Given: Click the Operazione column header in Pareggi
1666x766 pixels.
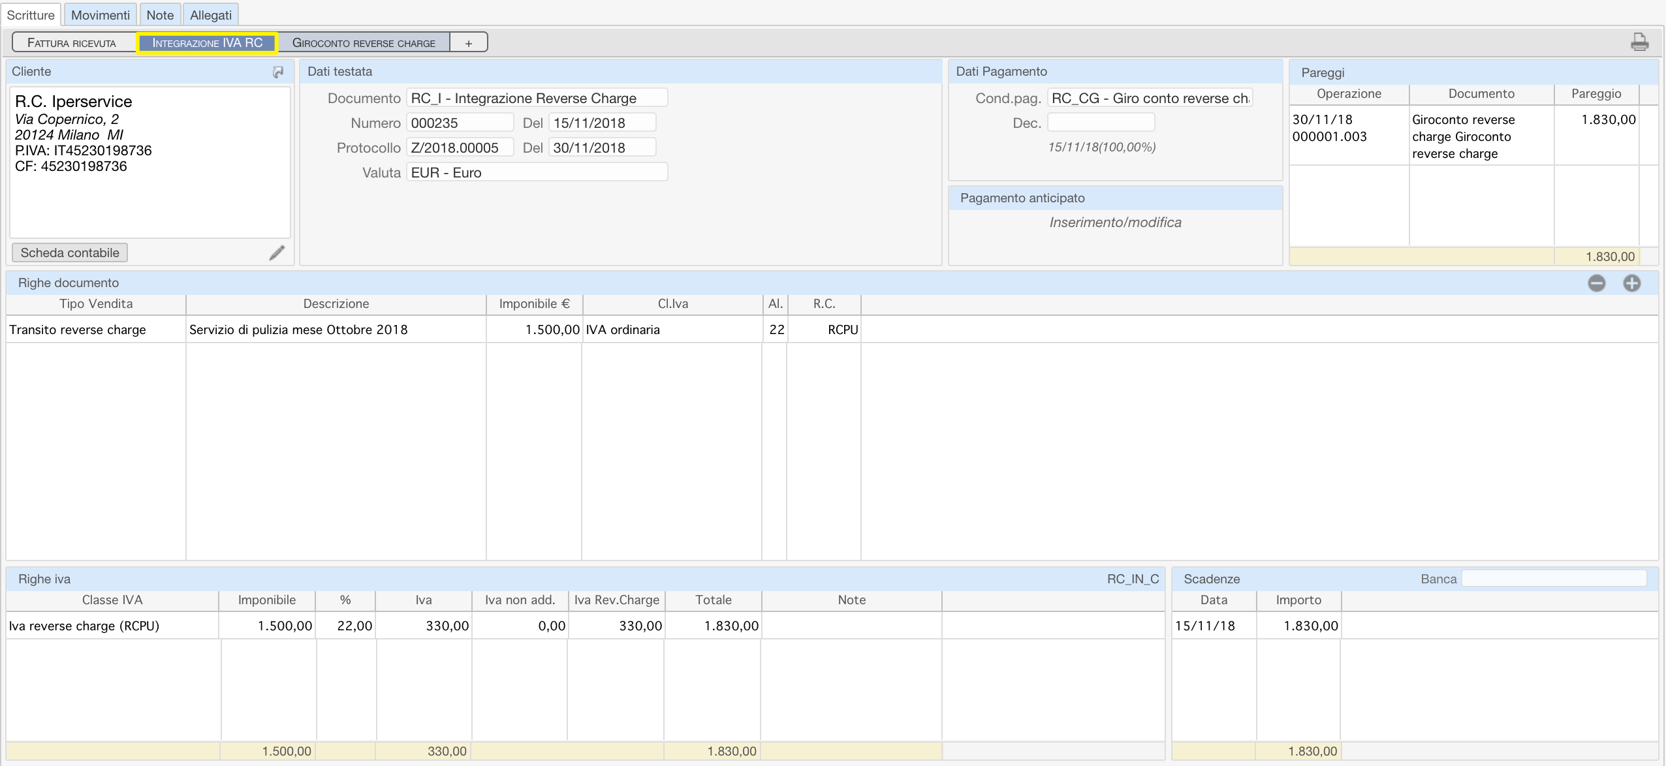Looking at the screenshot, I should 1349,93.
